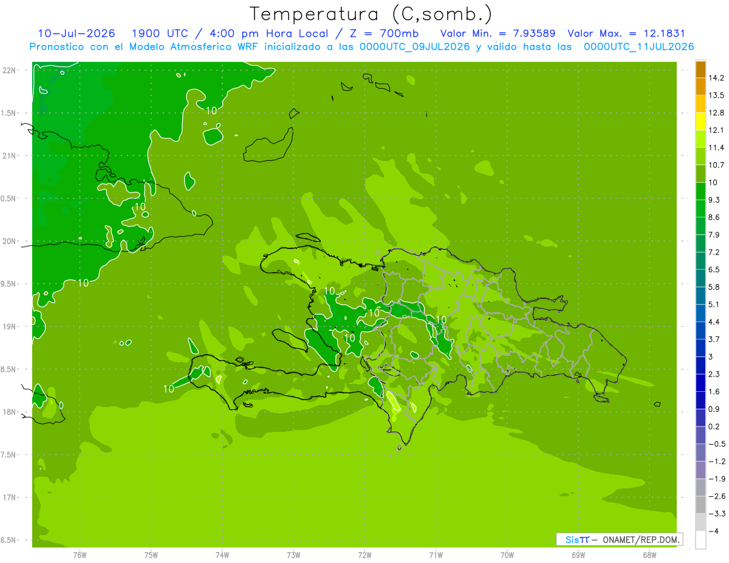Image resolution: width=729 pixels, height=563 pixels.
Task: Click the longitude label '68W'
Action: click(649, 554)
